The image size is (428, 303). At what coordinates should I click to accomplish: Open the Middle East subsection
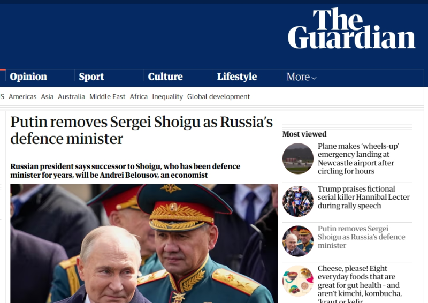108,96
